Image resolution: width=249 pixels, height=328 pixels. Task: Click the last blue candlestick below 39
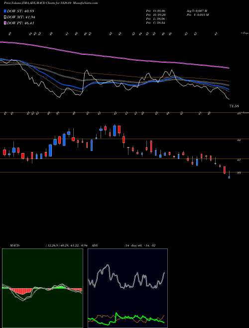click(x=229, y=177)
